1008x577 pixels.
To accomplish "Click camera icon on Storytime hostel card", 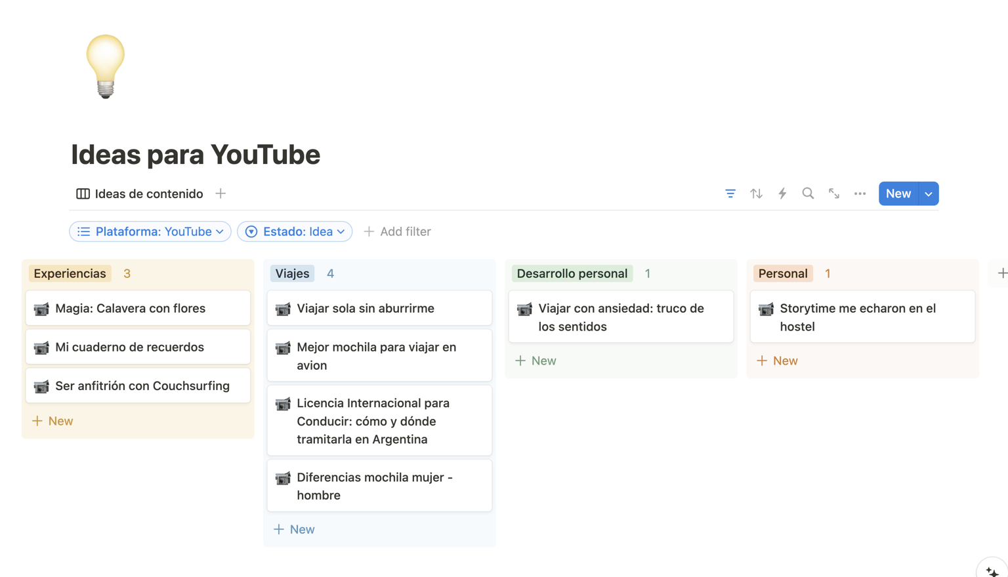I will point(766,309).
